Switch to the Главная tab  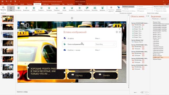point(9,4)
